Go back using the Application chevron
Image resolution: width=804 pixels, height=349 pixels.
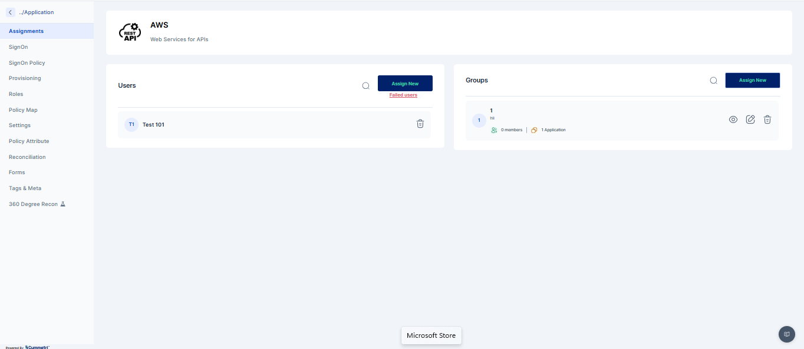click(x=11, y=12)
